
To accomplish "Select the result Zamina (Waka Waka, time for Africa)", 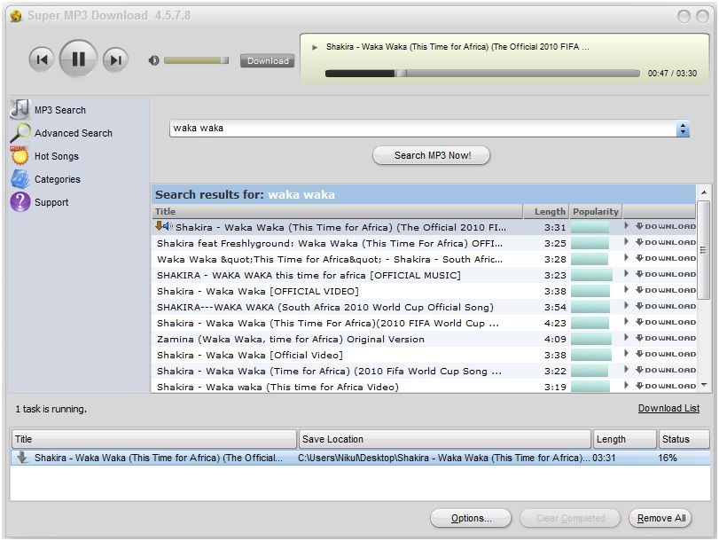I will coord(291,340).
